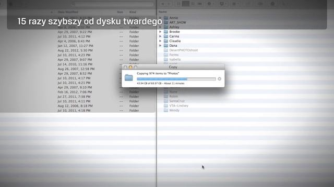
Task: Switch right Finder window to column view
Action: [x=193, y=4]
